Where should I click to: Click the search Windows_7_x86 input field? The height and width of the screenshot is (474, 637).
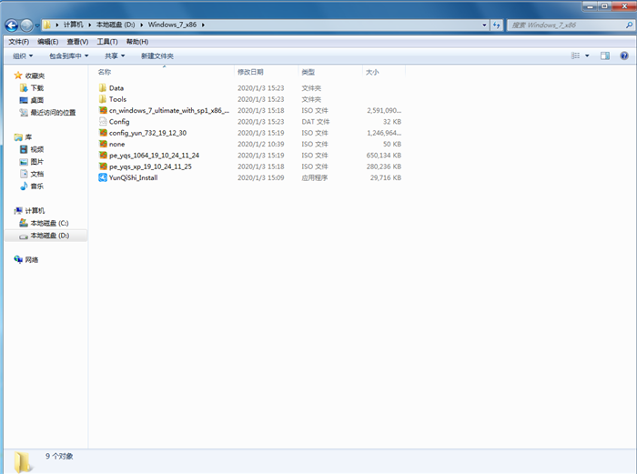[567, 25]
